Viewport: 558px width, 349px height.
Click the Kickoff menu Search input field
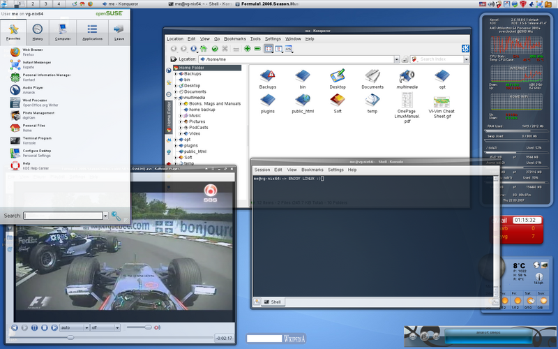[x=64, y=216]
